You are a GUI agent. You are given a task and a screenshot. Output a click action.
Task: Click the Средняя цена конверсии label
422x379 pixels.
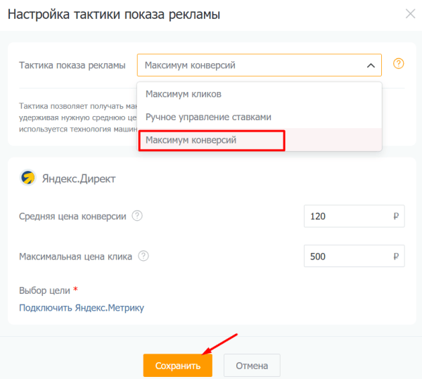[x=72, y=216]
